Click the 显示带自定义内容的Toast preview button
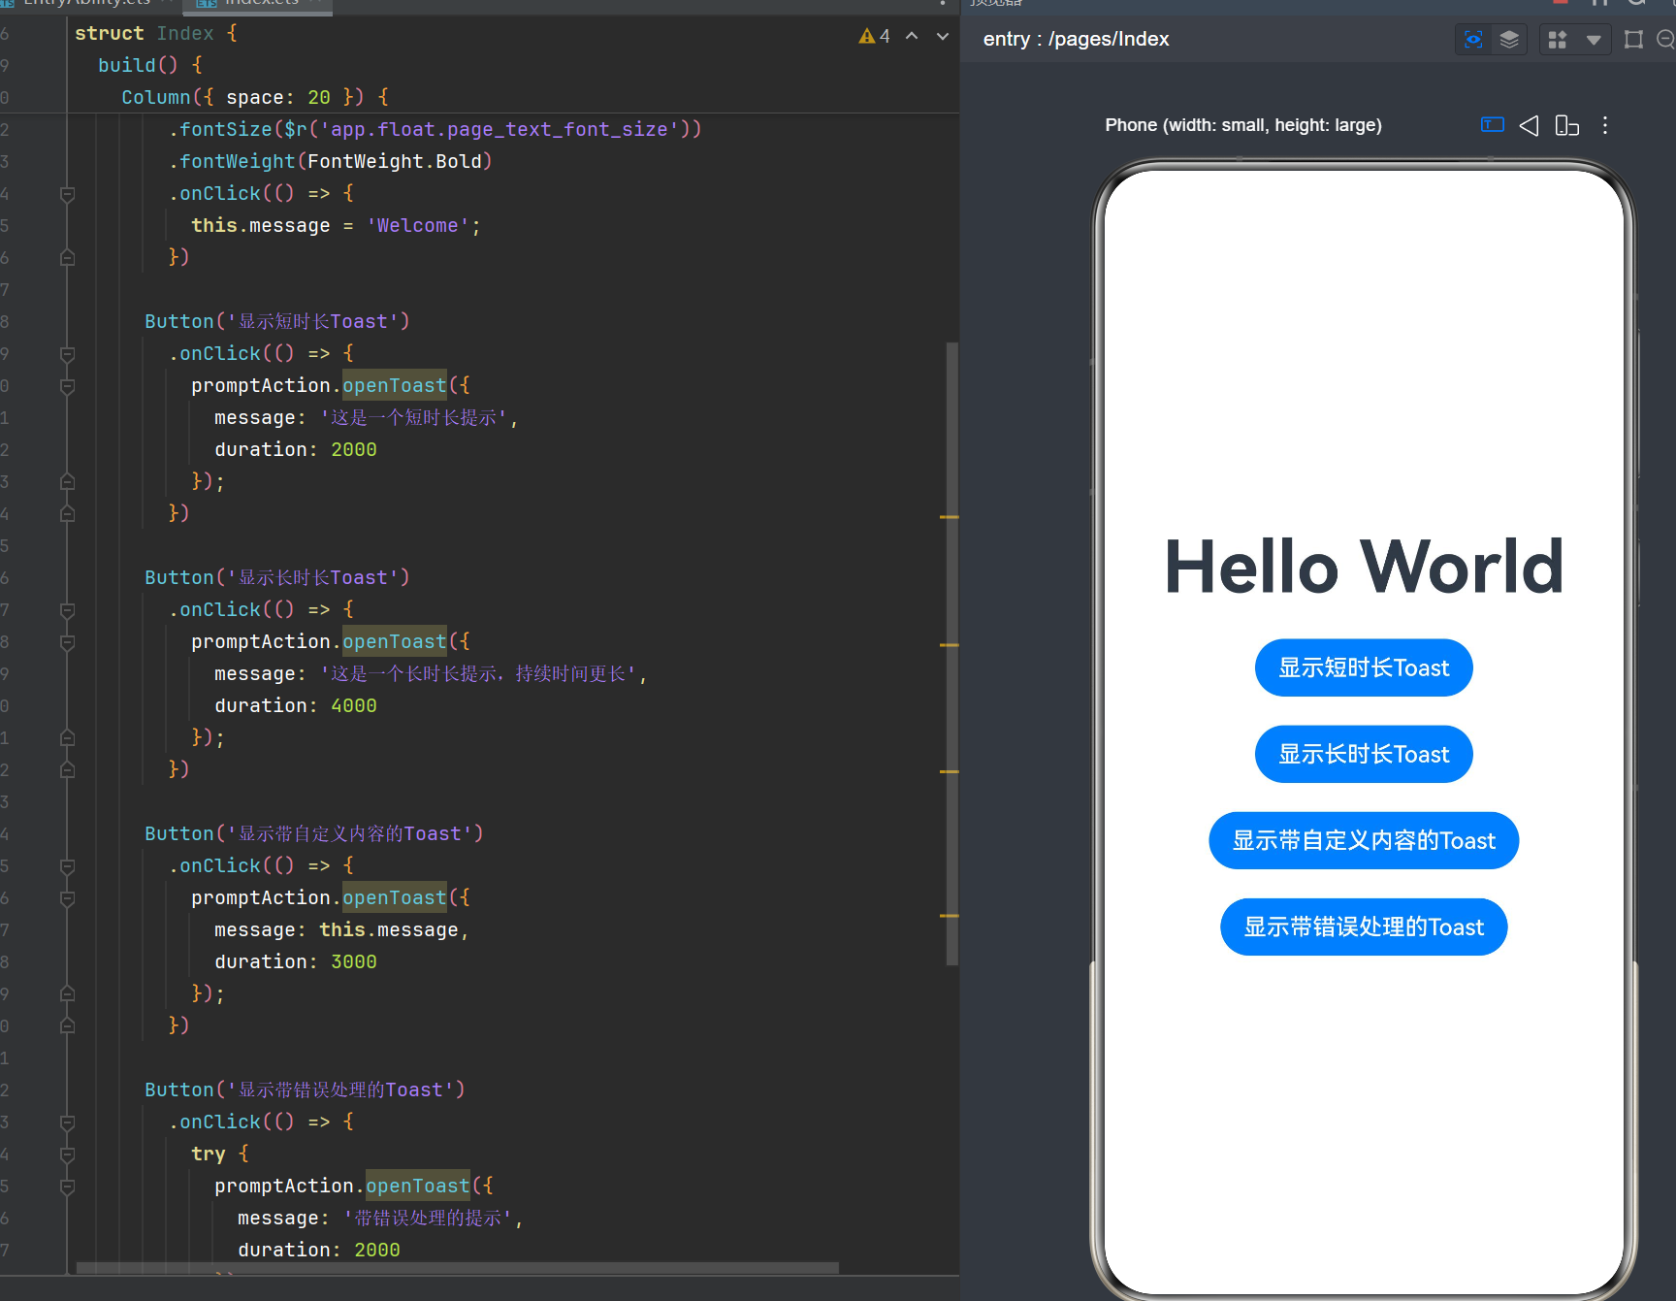Screen dimensions: 1676x1301 click(1364, 840)
